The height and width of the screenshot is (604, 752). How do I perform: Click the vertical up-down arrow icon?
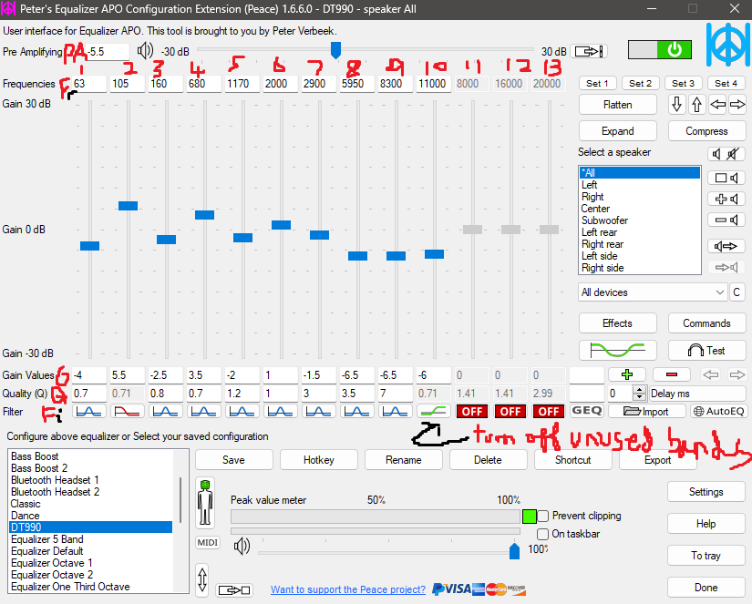pyautogui.click(x=202, y=579)
